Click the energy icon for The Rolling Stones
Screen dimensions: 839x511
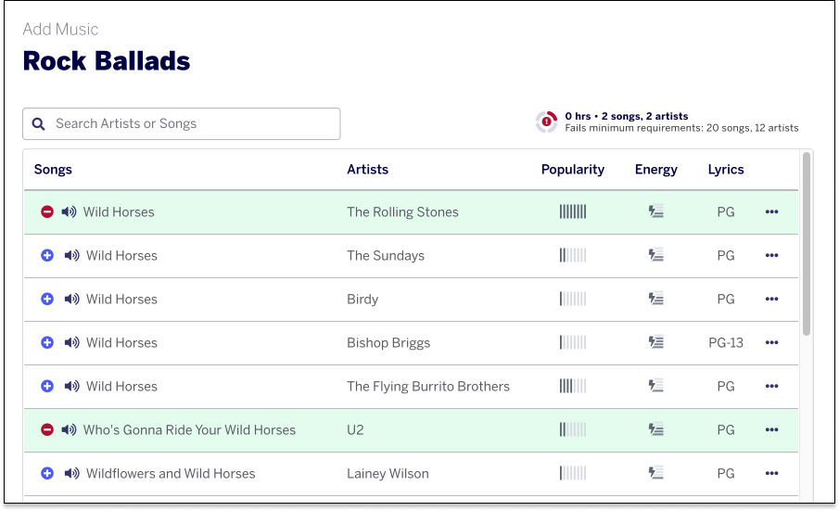coord(656,211)
